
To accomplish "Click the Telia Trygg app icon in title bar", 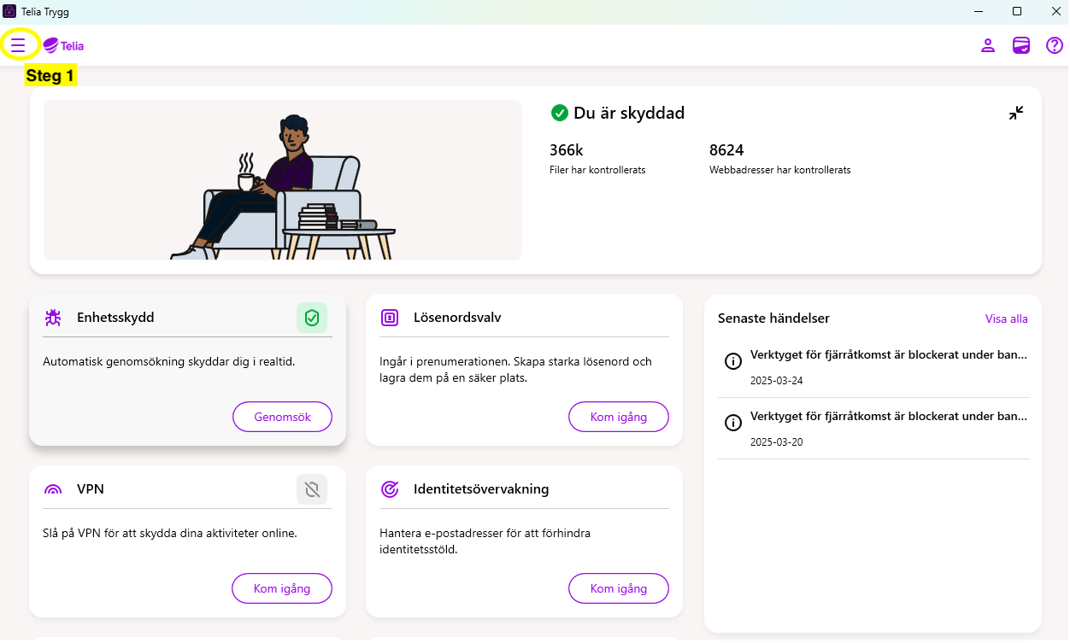I will click(10, 11).
